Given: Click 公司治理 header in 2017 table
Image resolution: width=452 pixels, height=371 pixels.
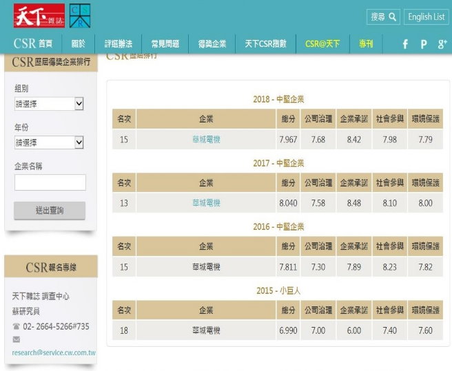Looking at the screenshot, I should 318,182.
